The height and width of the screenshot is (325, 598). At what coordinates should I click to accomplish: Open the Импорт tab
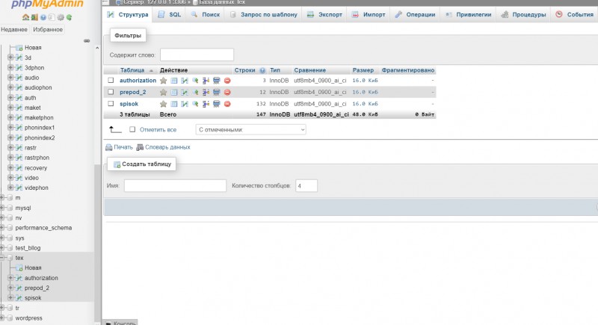tap(369, 14)
